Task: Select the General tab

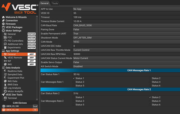Action: 44,3
